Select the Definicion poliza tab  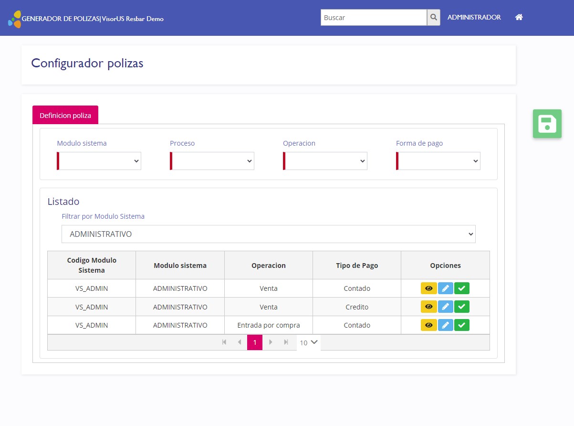[65, 115]
